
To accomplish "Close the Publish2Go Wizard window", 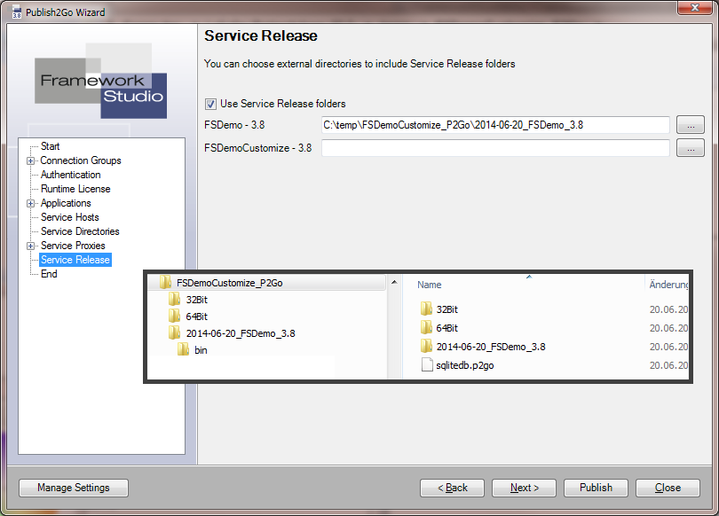I will tap(695, 7).
